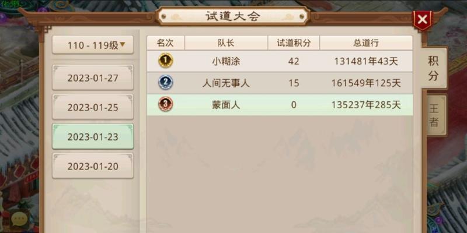
Task: Select the 人间无事人 team row
Action: (x=280, y=83)
